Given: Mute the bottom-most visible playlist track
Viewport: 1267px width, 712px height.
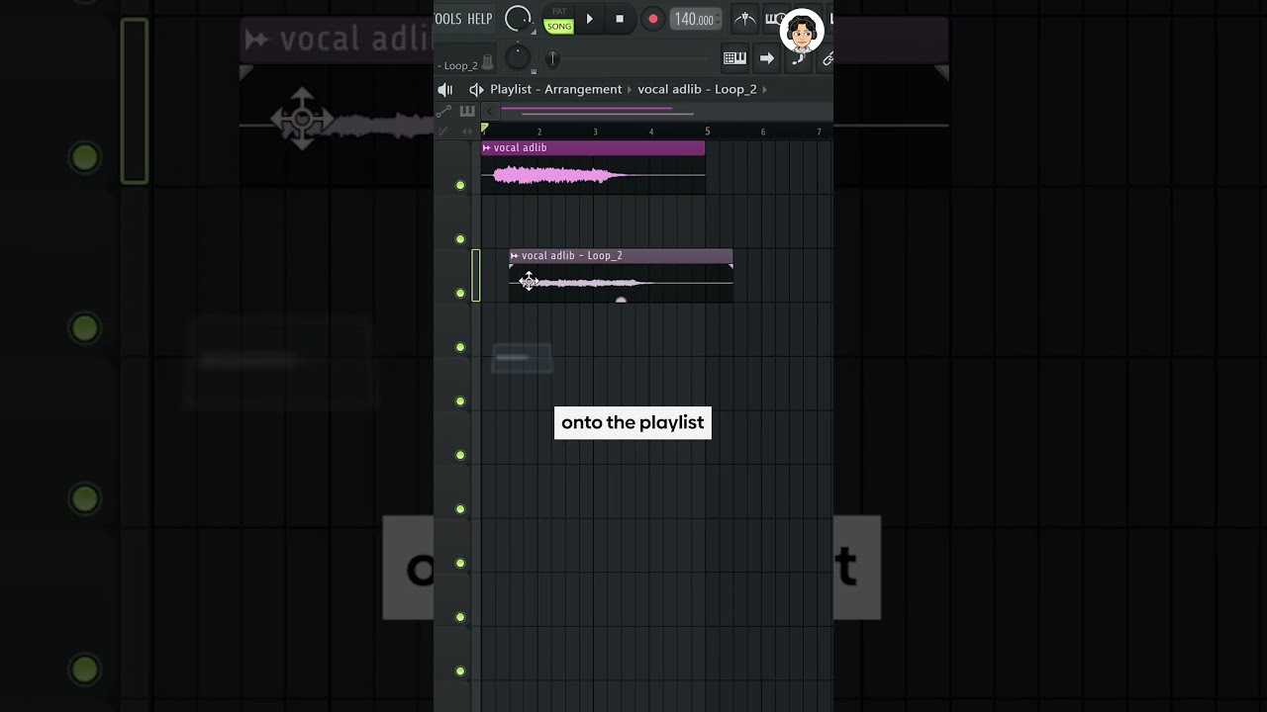Looking at the screenshot, I should point(460,670).
